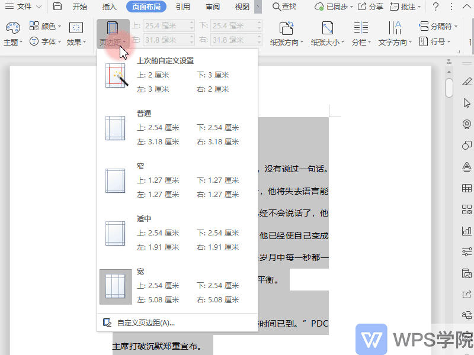Screen dimensions: 474x355
Task: Open the 分隔符 breaks dropdown
Action: pyautogui.click(x=438, y=26)
